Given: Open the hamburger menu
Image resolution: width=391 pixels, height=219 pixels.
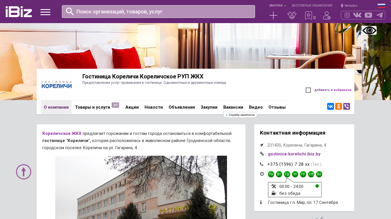Looking at the screenshot, I should pos(45,12).
